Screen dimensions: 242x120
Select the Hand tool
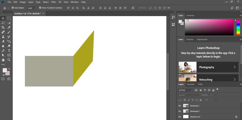tap(3, 60)
